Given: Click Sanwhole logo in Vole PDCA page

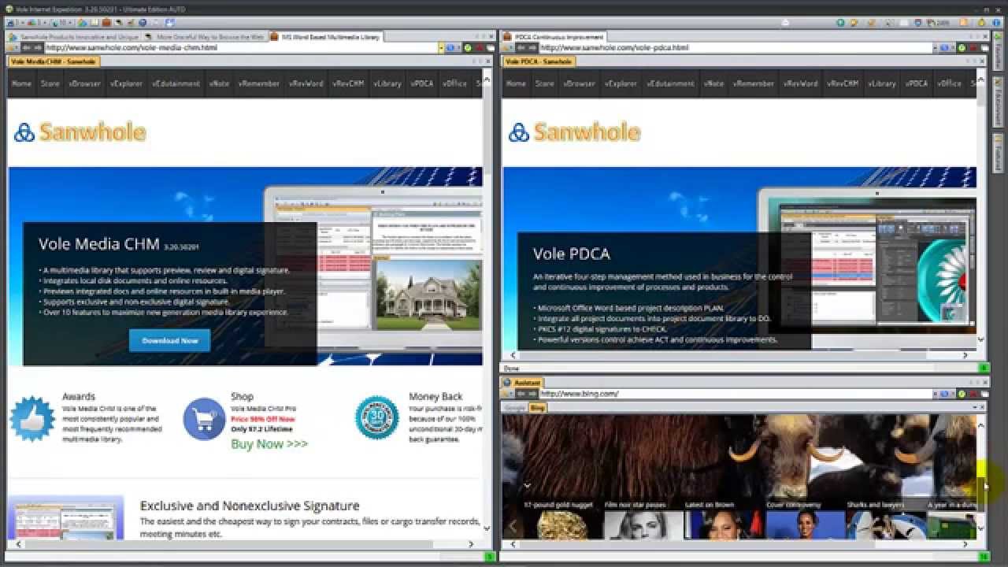Looking at the screenshot, I should pyautogui.click(x=575, y=132).
